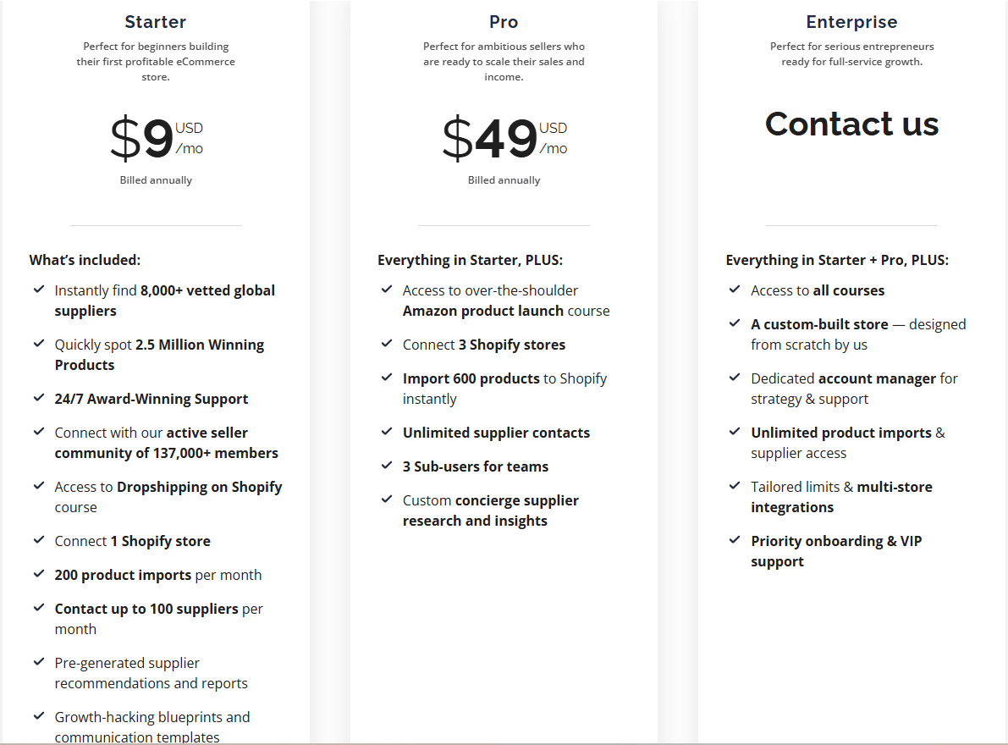This screenshot has width=1008, height=745.
Task: Click checkmark next to 24/7 Award-Winning Support
Action: [x=39, y=398]
